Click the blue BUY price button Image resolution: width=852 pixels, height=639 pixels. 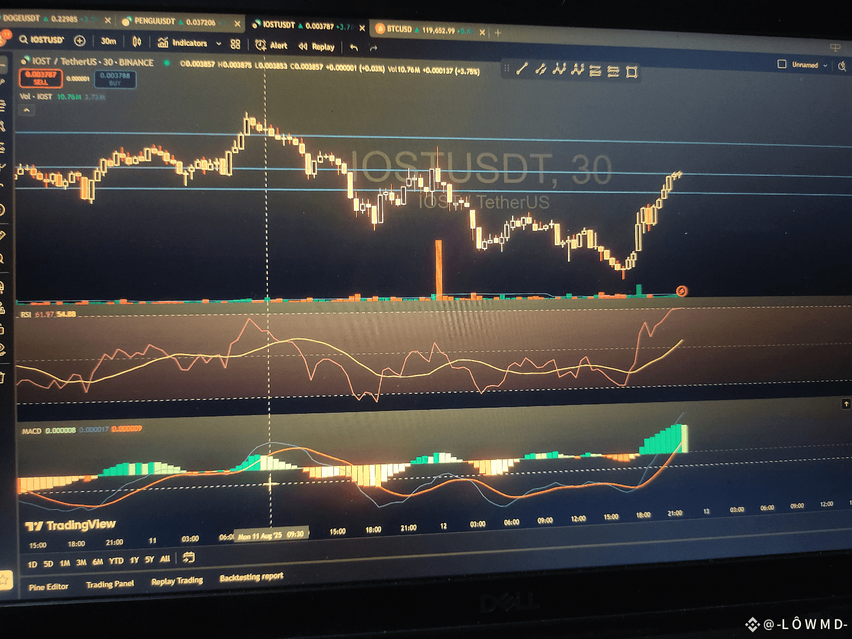coord(115,79)
